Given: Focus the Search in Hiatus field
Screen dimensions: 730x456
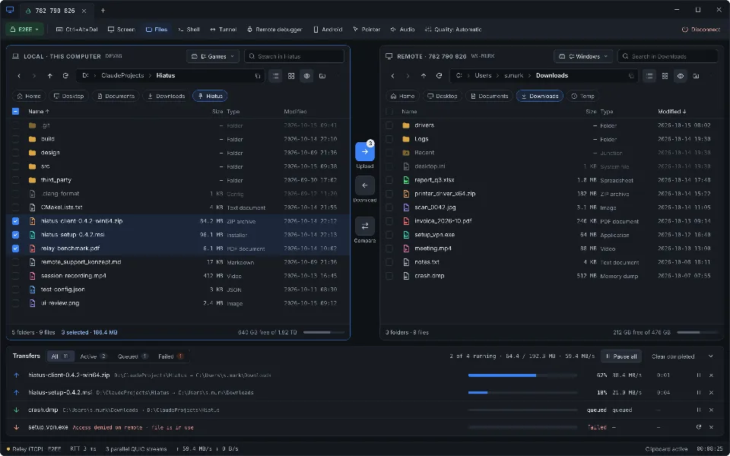Looking at the screenshot, I should [x=294, y=56].
